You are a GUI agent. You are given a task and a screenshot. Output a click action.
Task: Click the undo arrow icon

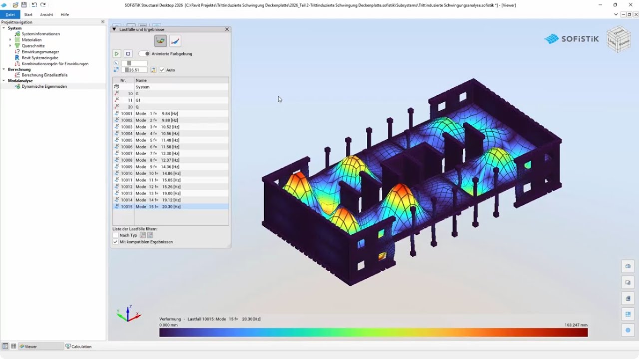coord(34,4)
